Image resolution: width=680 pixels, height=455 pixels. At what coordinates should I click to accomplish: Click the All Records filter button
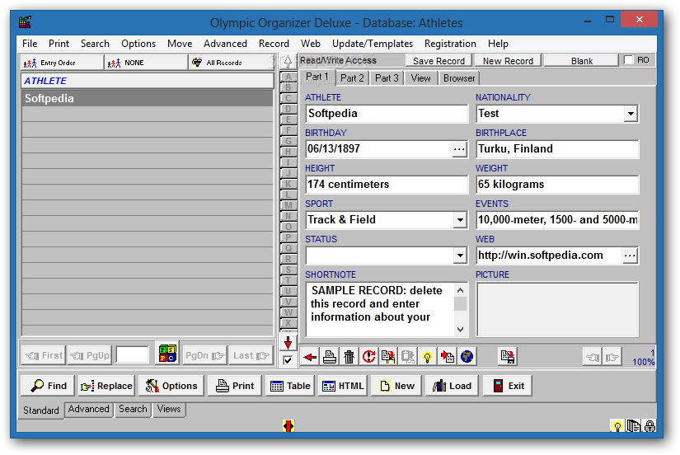tap(232, 63)
